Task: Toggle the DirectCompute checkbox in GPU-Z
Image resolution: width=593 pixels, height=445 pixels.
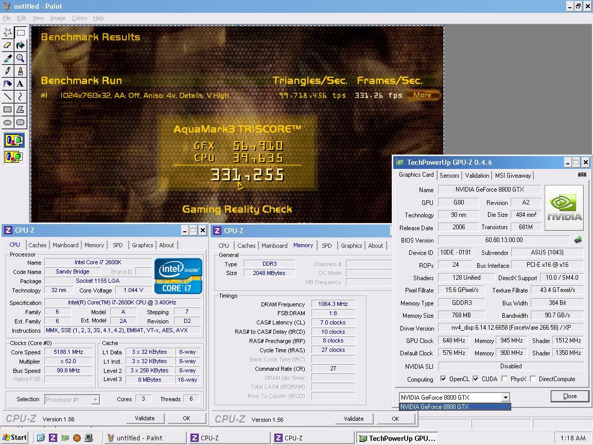Action: (533, 379)
